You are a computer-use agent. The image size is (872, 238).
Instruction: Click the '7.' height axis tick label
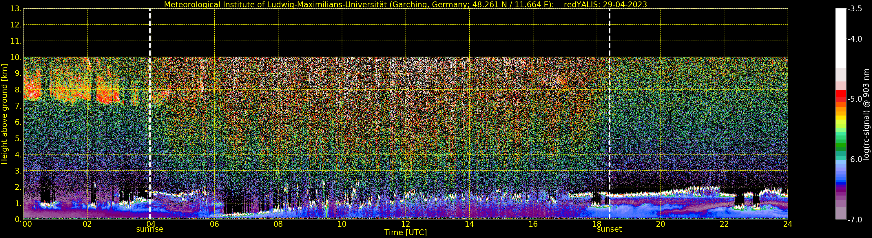point(18,106)
